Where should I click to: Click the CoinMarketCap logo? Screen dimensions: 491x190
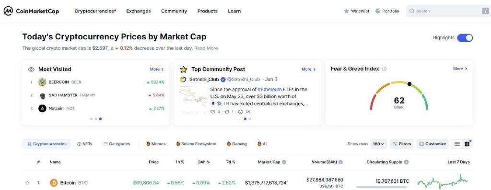click(31, 11)
